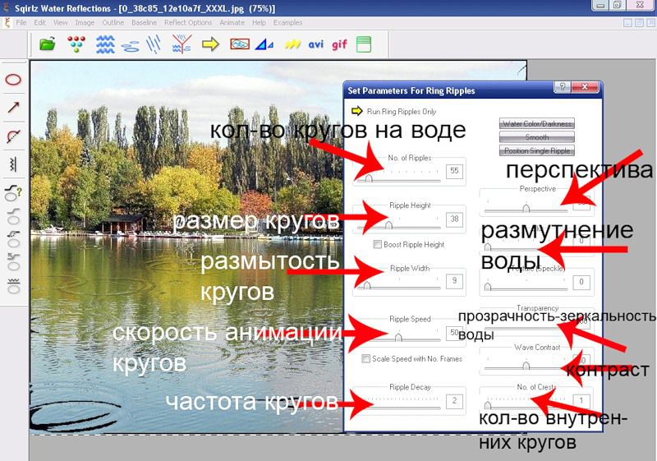Click the 'gif' export toolbar icon
The image size is (657, 461).
[x=340, y=44]
